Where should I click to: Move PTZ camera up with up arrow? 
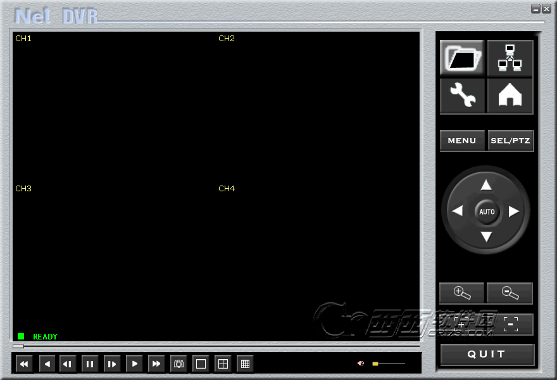pos(486,185)
